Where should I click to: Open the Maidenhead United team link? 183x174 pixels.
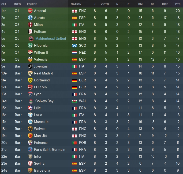51,38
